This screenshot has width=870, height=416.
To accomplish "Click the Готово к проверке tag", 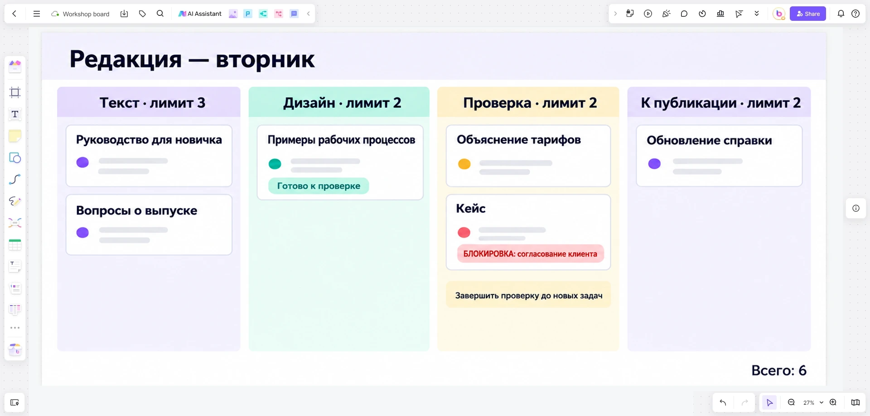I will point(319,186).
